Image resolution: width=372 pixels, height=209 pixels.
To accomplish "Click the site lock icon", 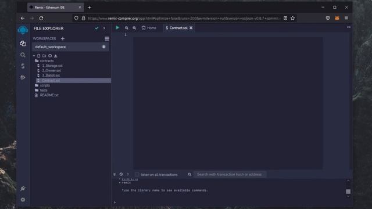I will pyautogui.click(x=84, y=18).
